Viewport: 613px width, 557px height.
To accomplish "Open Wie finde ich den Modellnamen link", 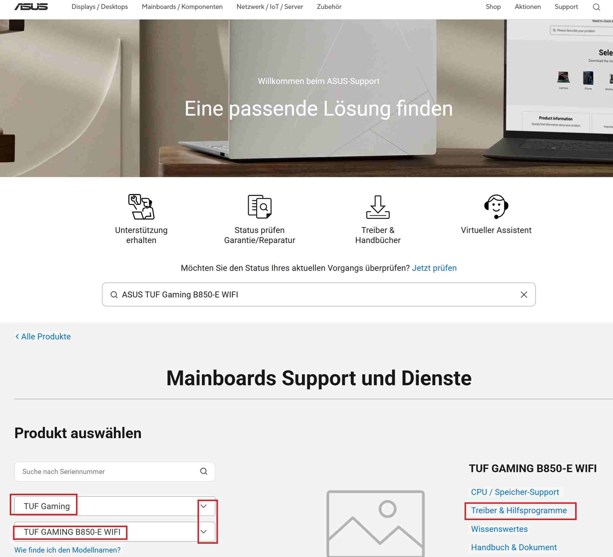I will [67, 550].
